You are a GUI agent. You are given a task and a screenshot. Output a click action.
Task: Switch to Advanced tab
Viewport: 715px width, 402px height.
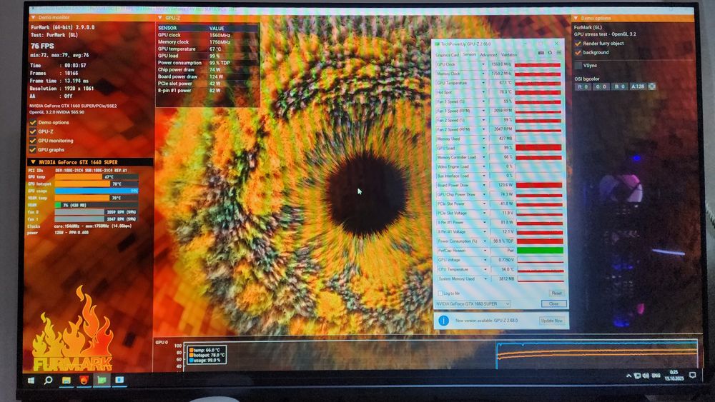pyautogui.click(x=488, y=55)
